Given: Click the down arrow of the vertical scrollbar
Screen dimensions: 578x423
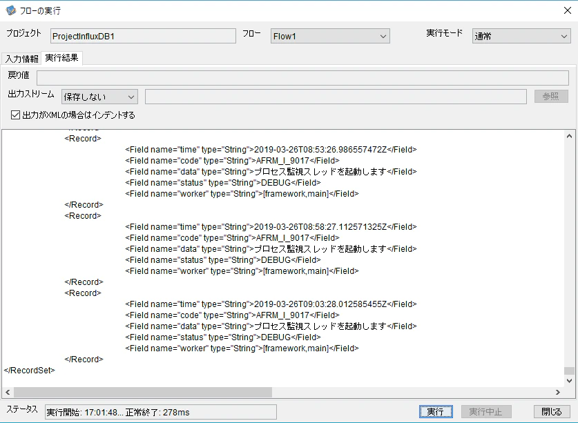Looking at the screenshot, I should click(569, 381).
